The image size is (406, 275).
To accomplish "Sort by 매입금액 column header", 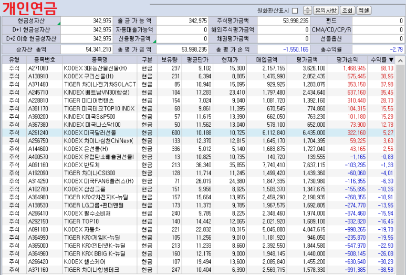I will (267, 60).
